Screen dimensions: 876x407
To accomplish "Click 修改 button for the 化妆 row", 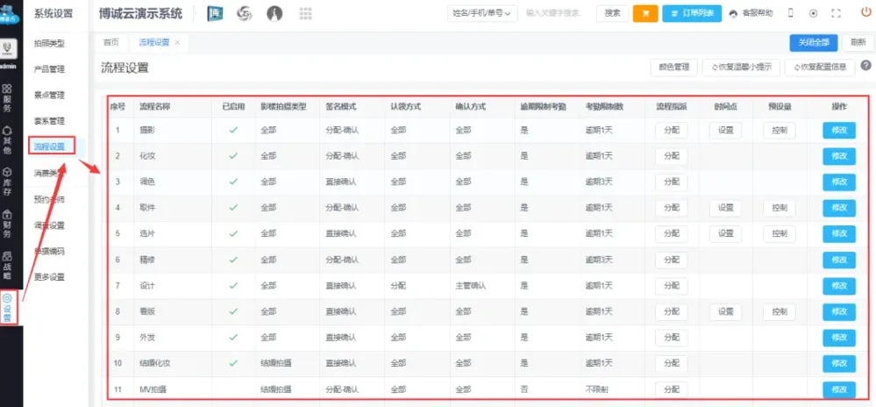I will click(x=838, y=156).
